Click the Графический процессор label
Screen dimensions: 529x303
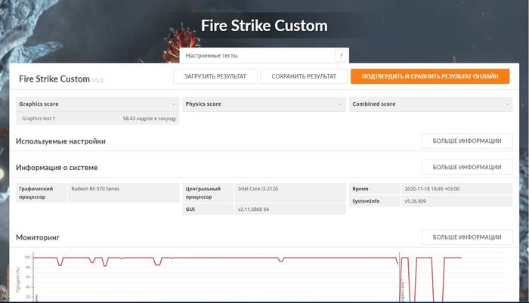coord(36,193)
